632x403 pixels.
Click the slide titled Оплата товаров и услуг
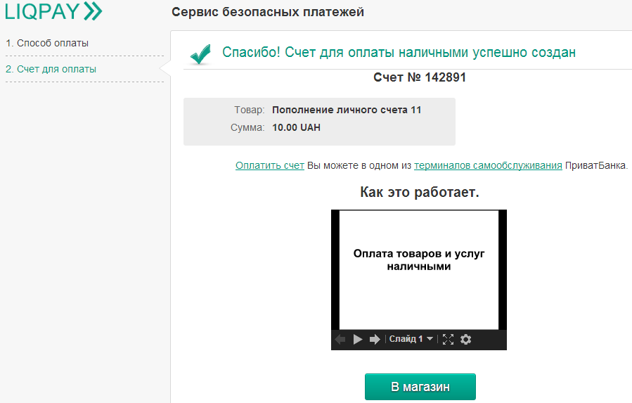click(x=419, y=270)
